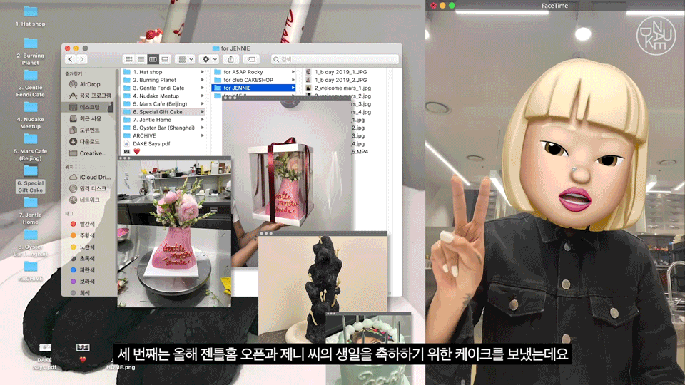685x385 pixels.
Task: Switch Finder to list view
Action: click(x=141, y=59)
